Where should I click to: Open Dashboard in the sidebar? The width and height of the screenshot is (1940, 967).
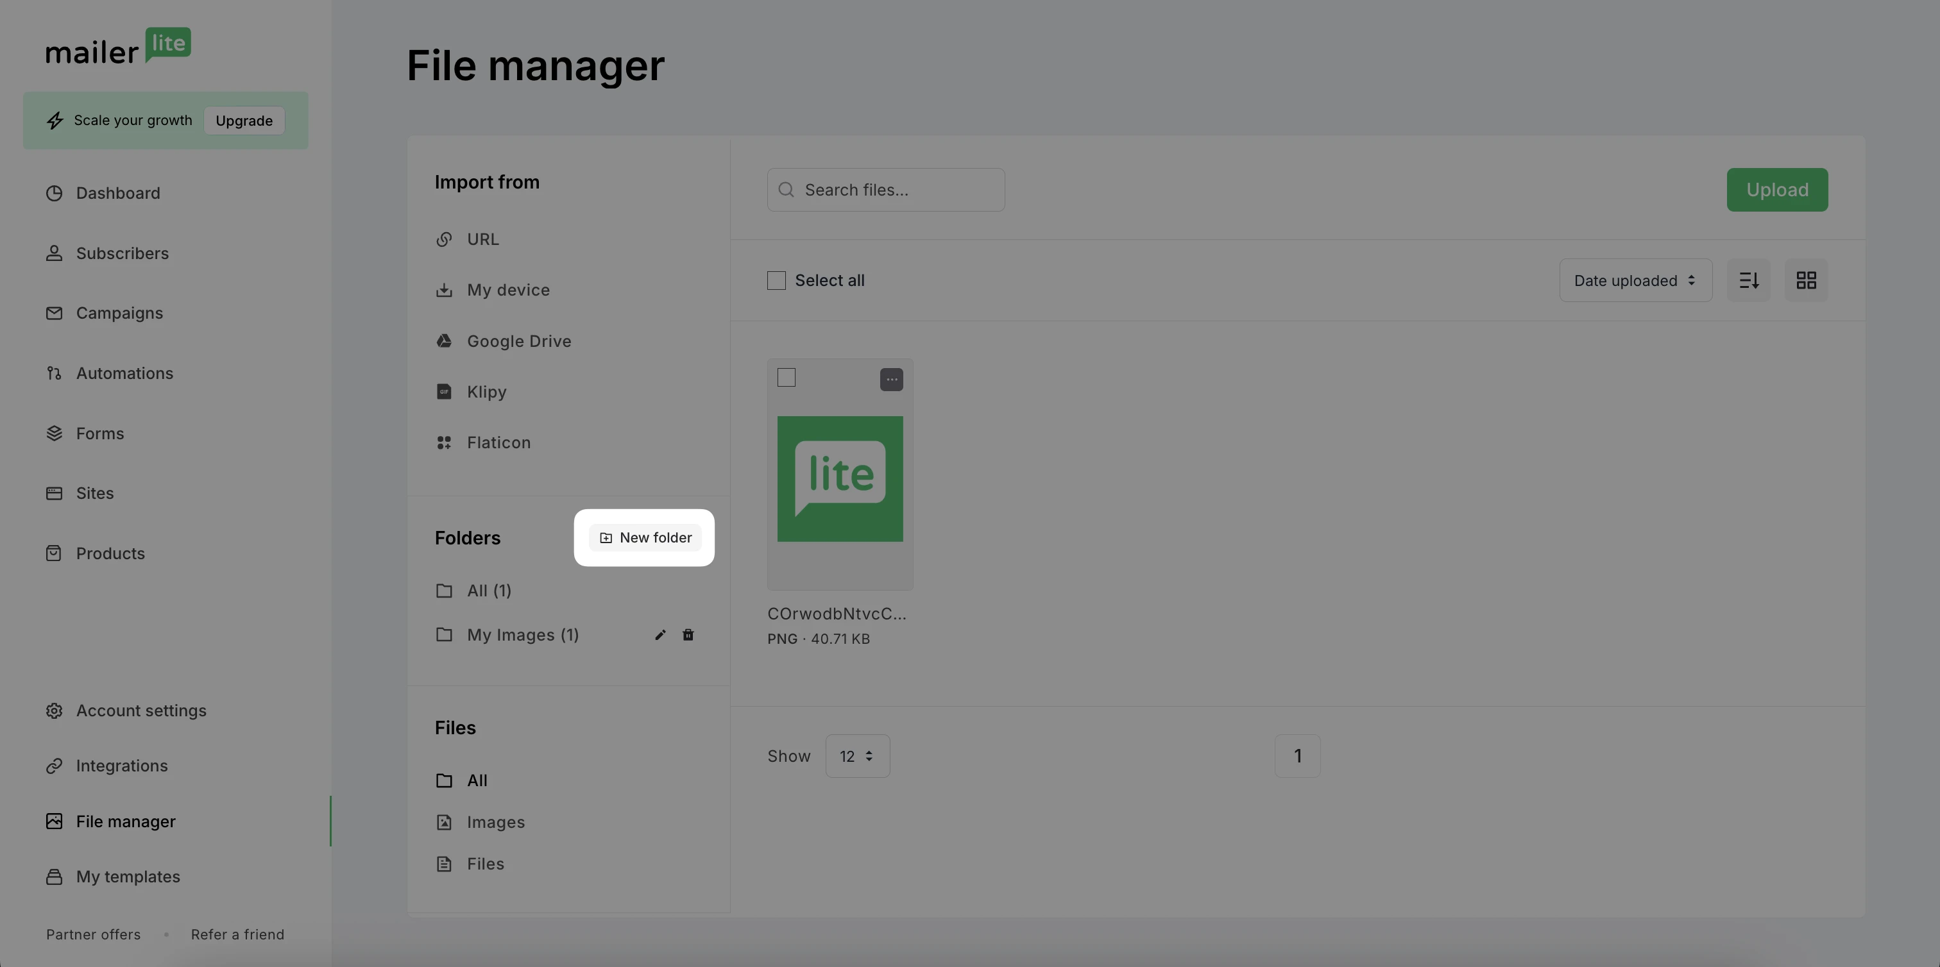tap(118, 194)
